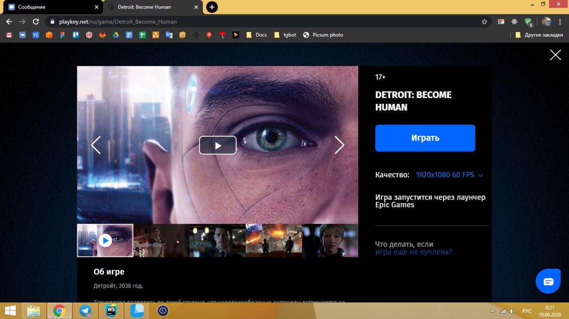The height and width of the screenshot is (319, 569).
Task: Close the game details overlay
Action: [555, 55]
